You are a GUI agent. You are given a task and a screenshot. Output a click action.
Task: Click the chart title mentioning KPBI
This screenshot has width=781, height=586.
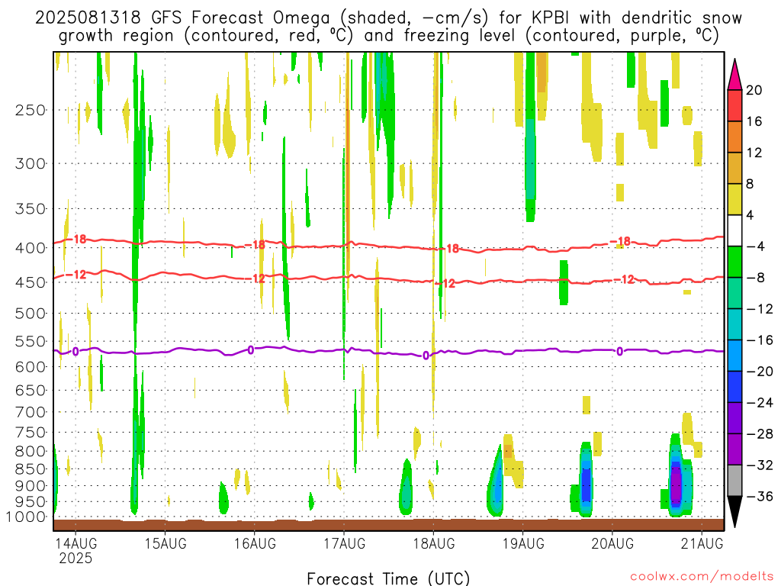coord(388,27)
